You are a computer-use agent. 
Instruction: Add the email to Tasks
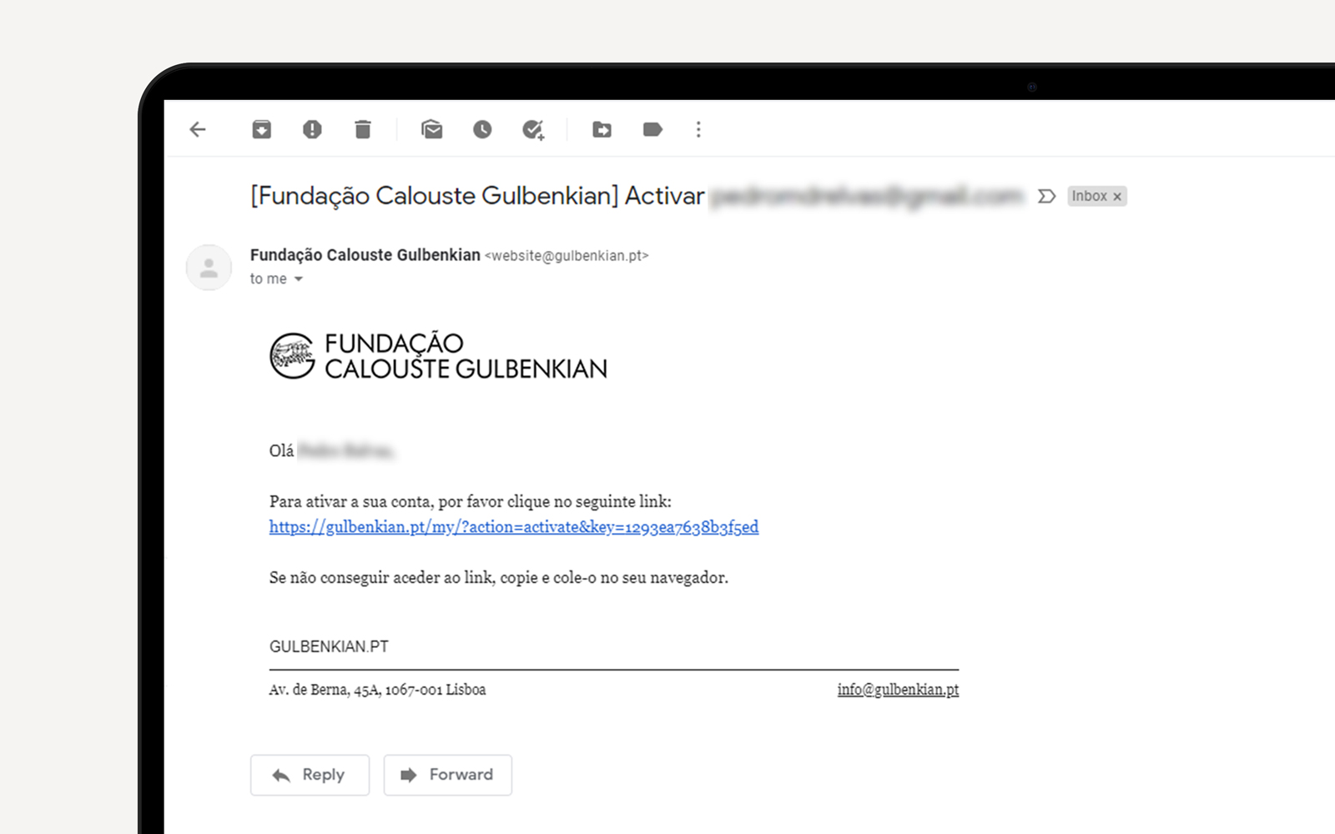pos(533,130)
